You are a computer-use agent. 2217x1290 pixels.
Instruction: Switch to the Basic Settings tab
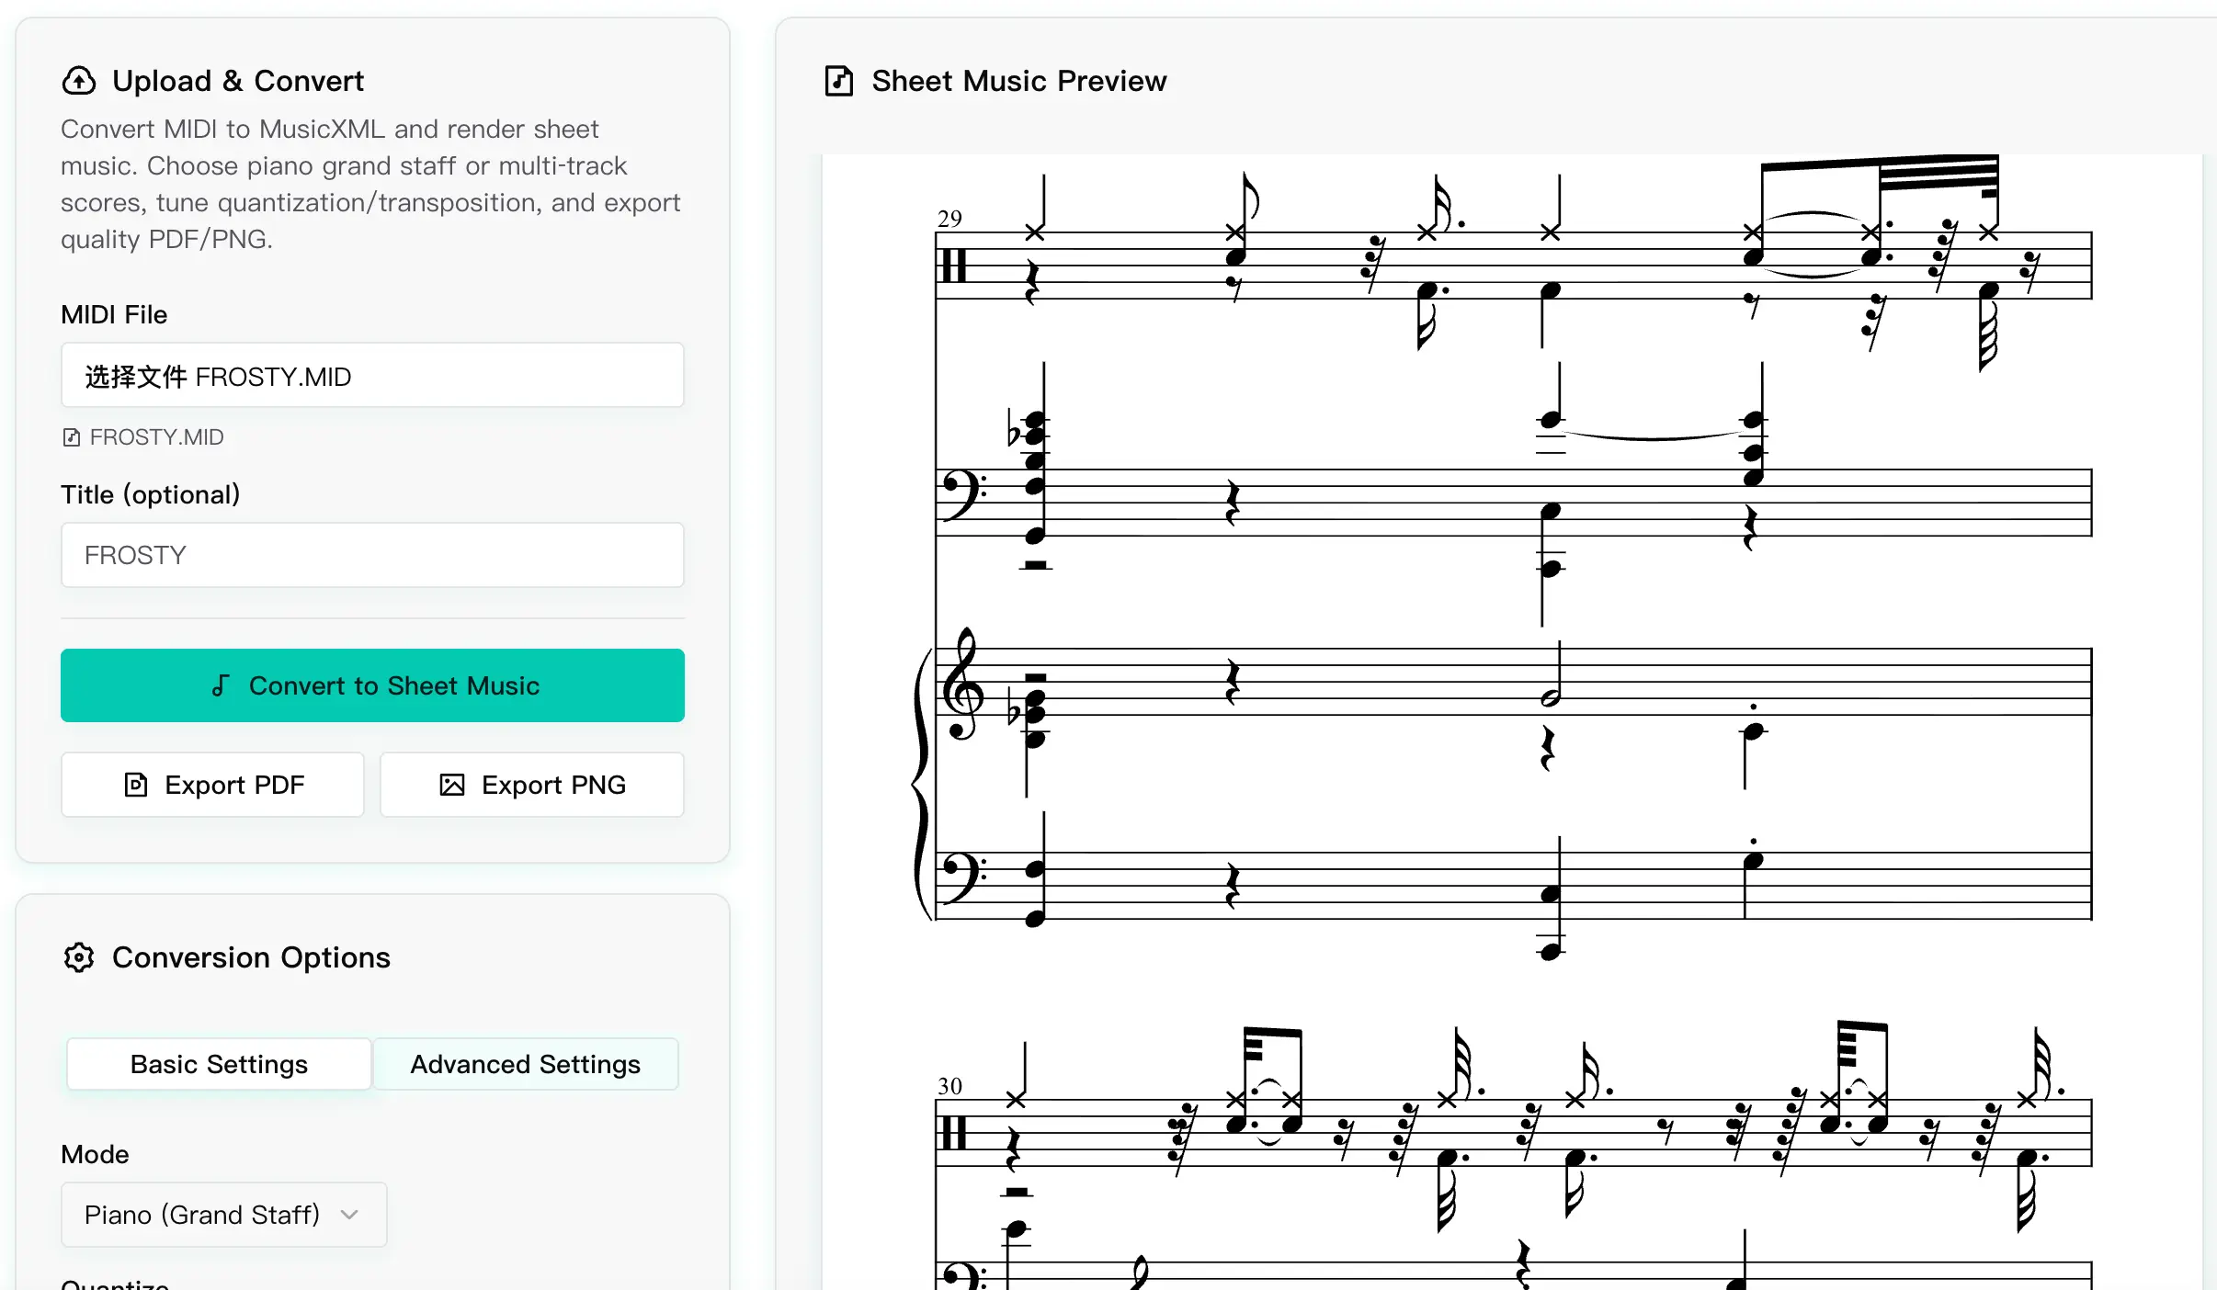click(219, 1064)
